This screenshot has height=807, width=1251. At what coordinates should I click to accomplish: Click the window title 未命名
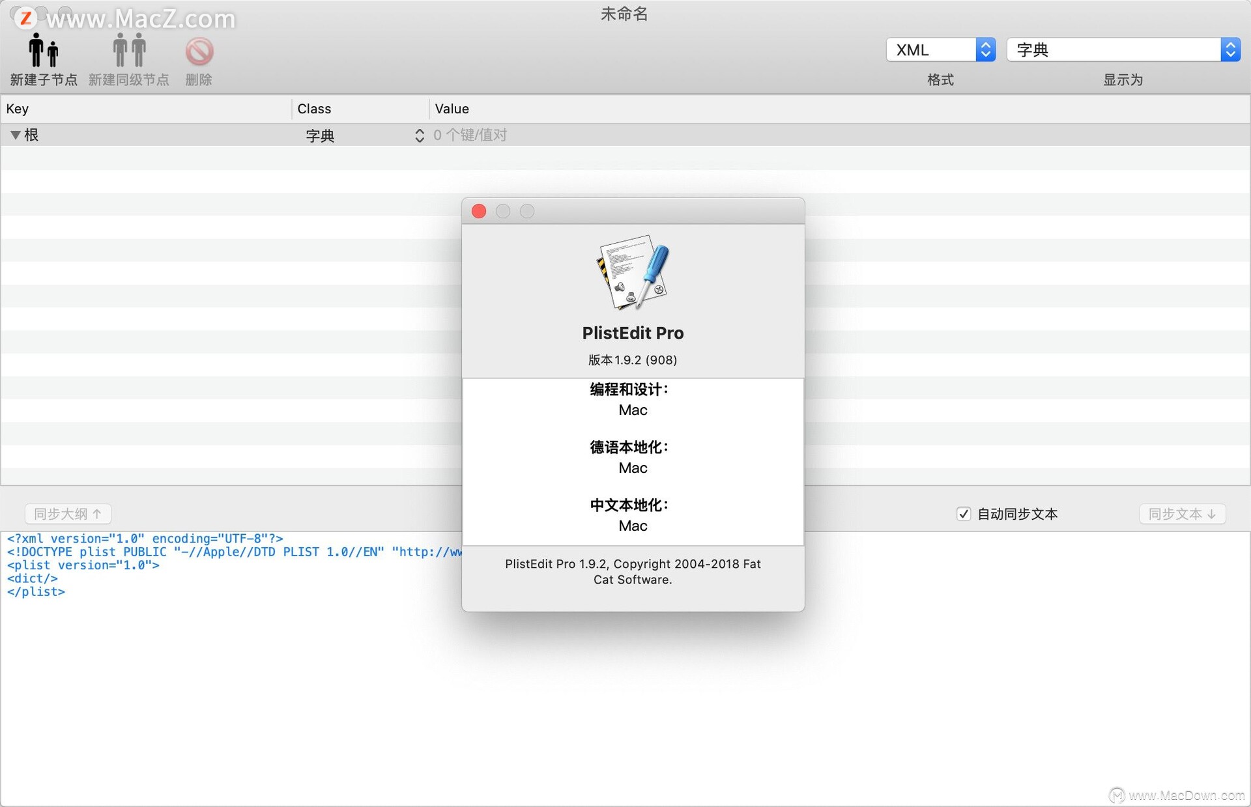point(624,14)
